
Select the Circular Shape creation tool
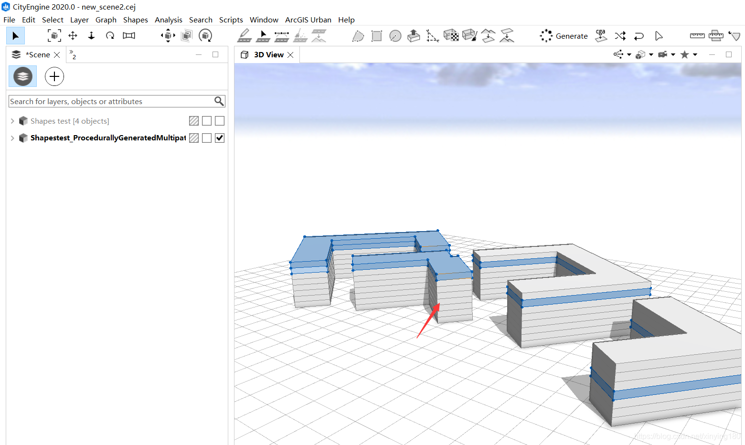(x=395, y=36)
